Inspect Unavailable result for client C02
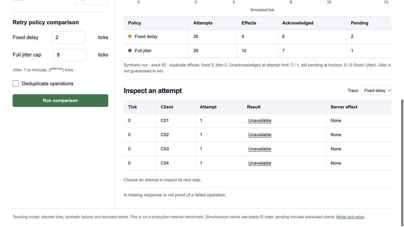404x227 pixels. [x=260, y=135]
